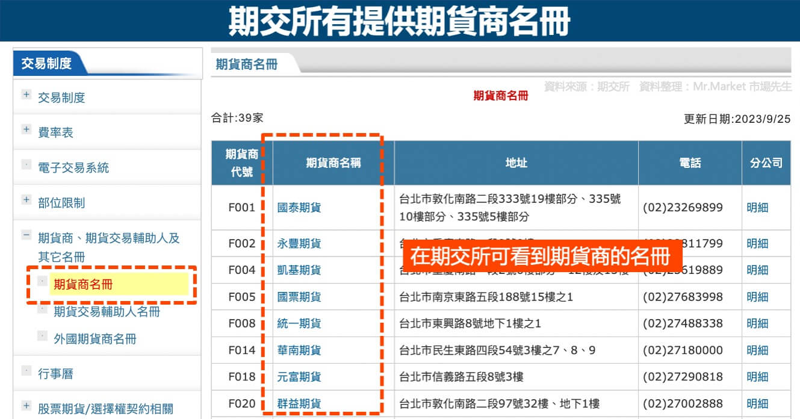Click phone number (02)23269899
The width and height of the screenshot is (800, 419).
683,208
